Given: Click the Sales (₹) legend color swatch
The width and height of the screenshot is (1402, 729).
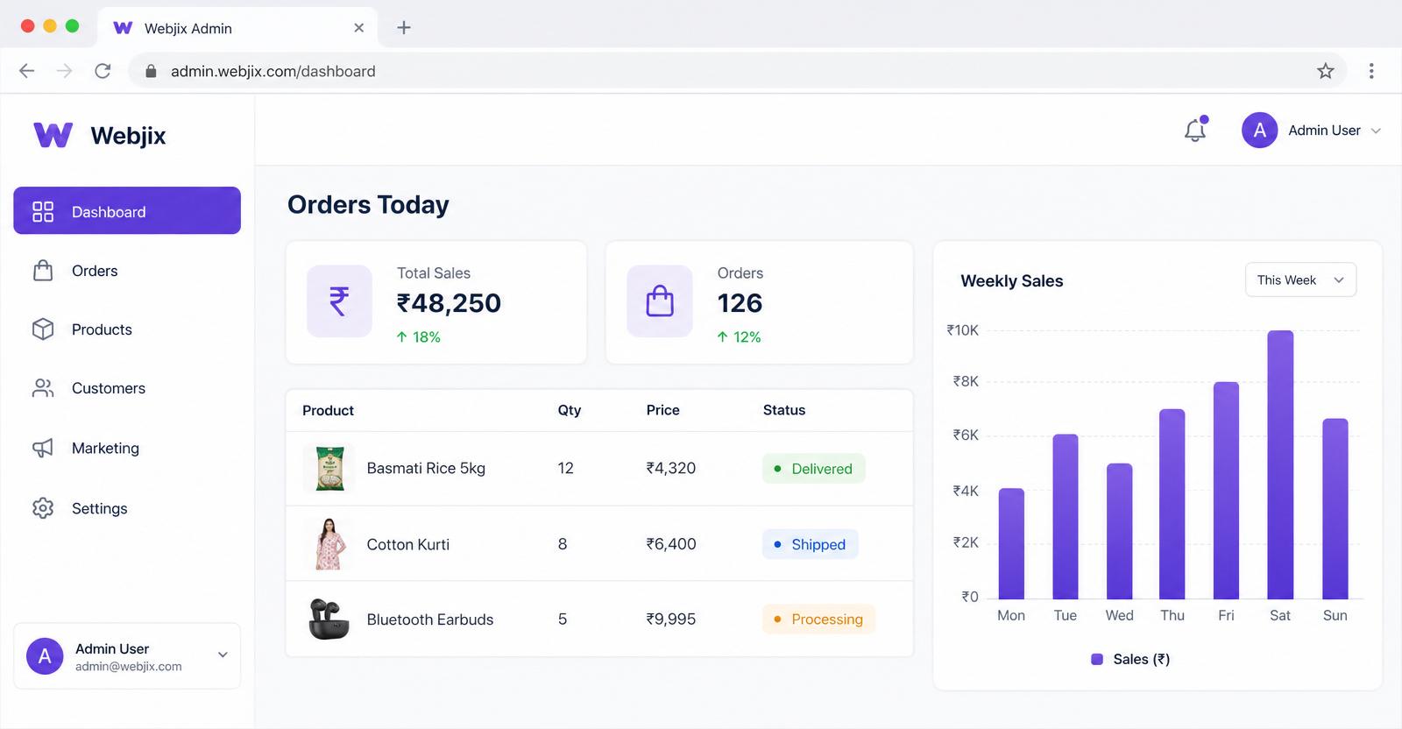Looking at the screenshot, I should coord(1097,659).
